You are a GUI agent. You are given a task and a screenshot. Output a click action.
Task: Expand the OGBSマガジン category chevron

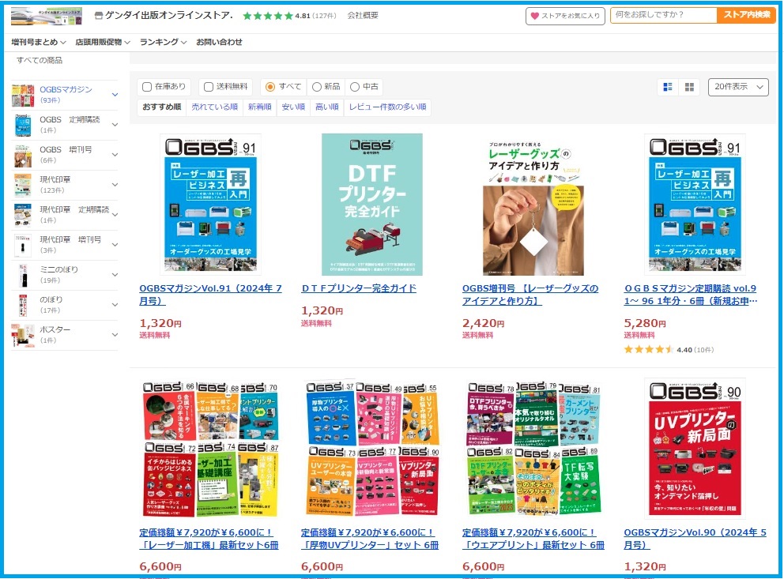tap(115, 95)
